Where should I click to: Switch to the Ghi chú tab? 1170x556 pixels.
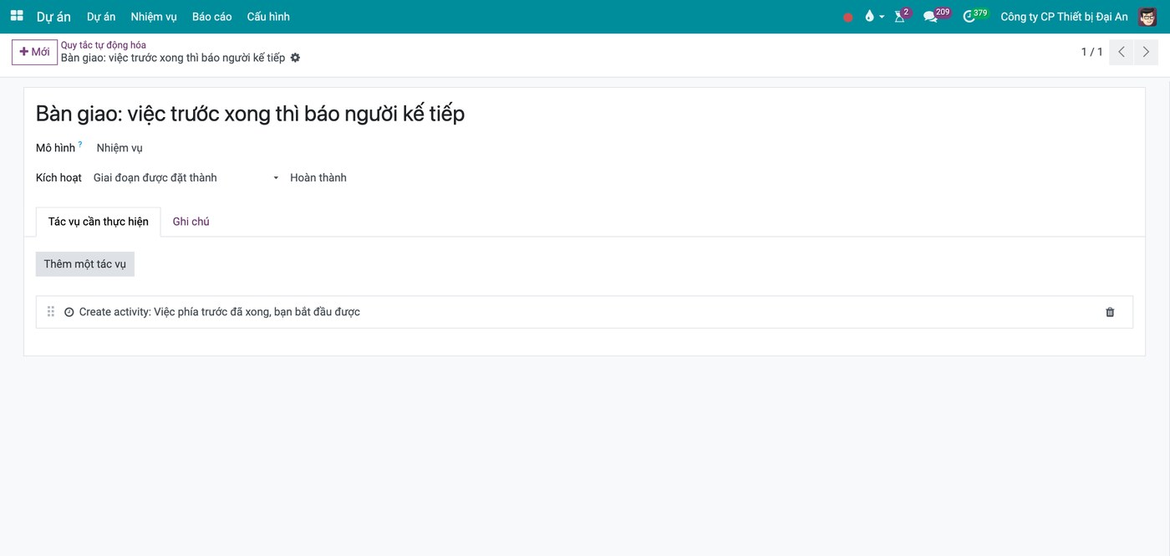coord(191,222)
